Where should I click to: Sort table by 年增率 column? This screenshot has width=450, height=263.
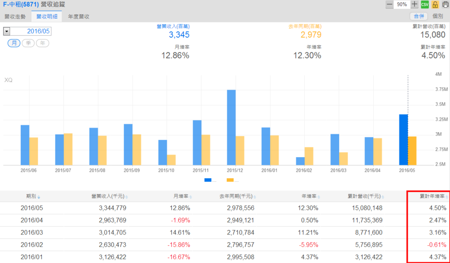(312, 196)
